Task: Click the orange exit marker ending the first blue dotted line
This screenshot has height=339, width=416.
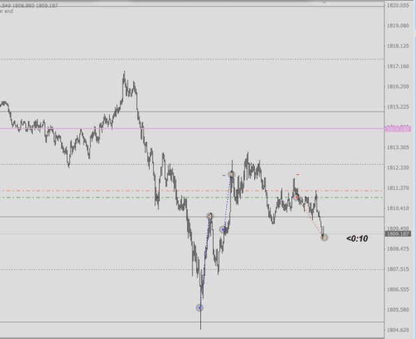Action: pyautogui.click(x=210, y=216)
